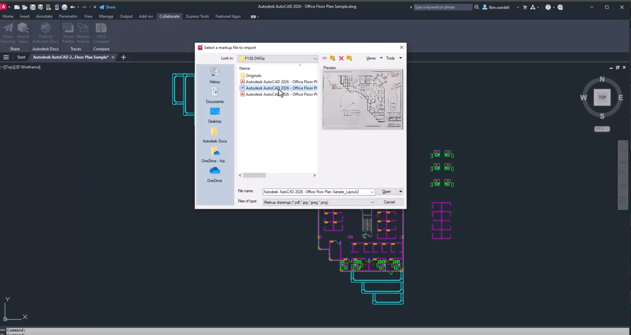Switch to the Annotate ribbon tab

[44, 16]
